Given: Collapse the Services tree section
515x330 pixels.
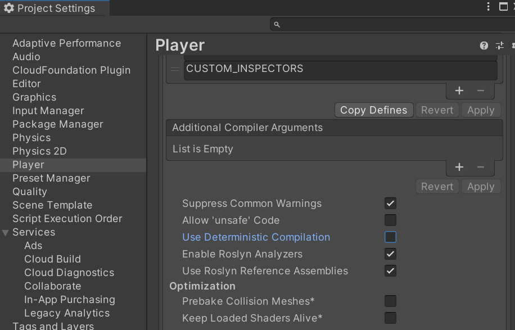Looking at the screenshot, I should pyautogui.click(x=5, y=233).
